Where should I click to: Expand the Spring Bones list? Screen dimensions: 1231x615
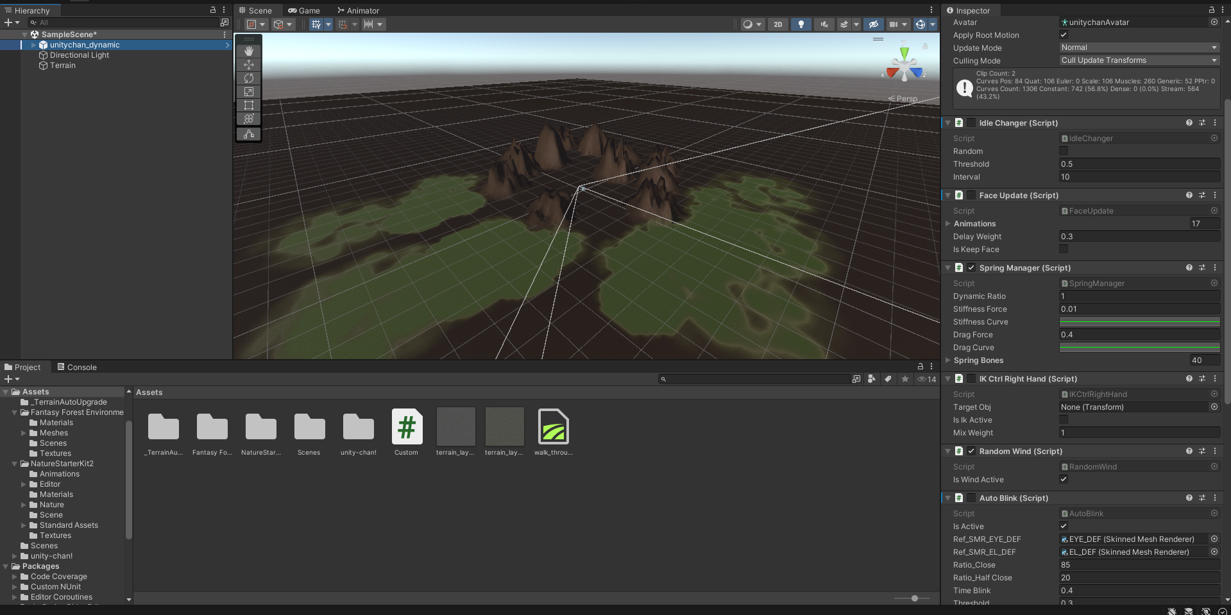pos(948,360)
